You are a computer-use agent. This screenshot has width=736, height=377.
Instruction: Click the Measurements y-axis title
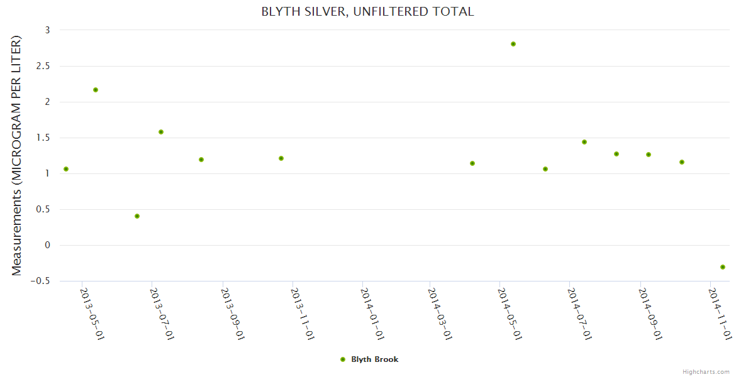[x=16, y=155]
